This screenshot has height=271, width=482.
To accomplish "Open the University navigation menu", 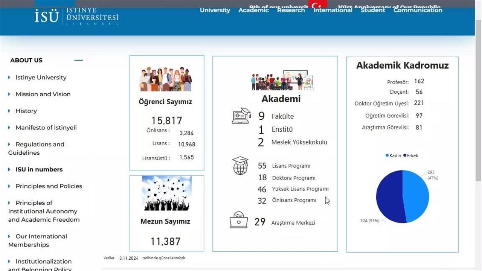I will click(x=215, y=10).
